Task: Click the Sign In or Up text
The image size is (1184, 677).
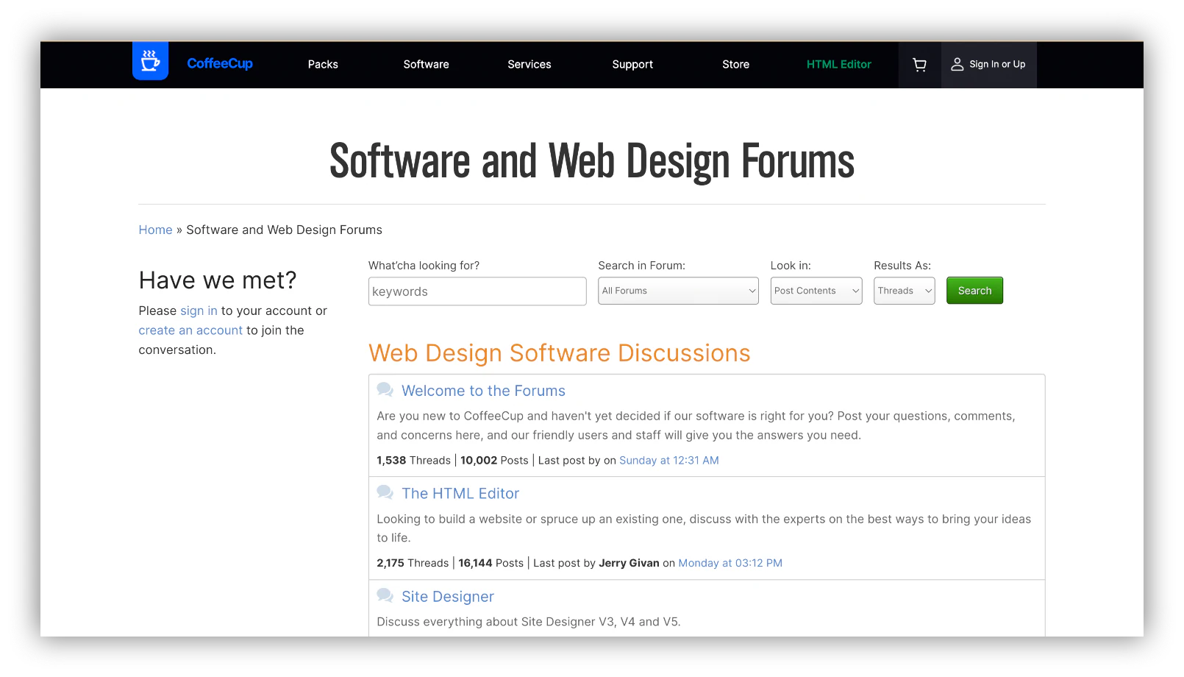Action: (997, 65)
